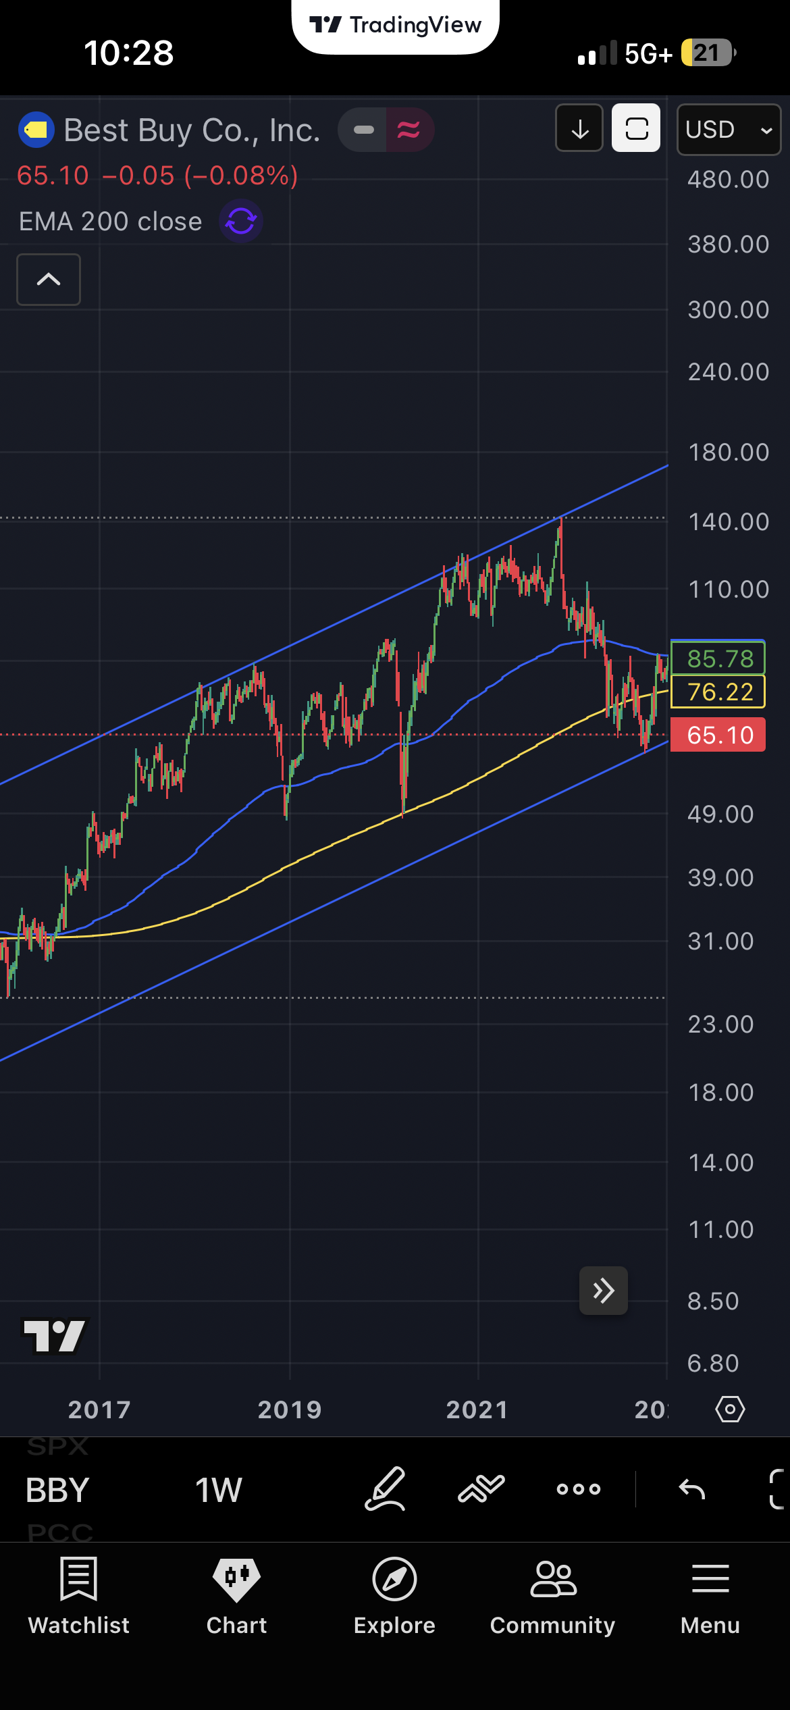The image size is (790, 1710).
Task: Open the Menu tab
Action: tap(710, 1597)
